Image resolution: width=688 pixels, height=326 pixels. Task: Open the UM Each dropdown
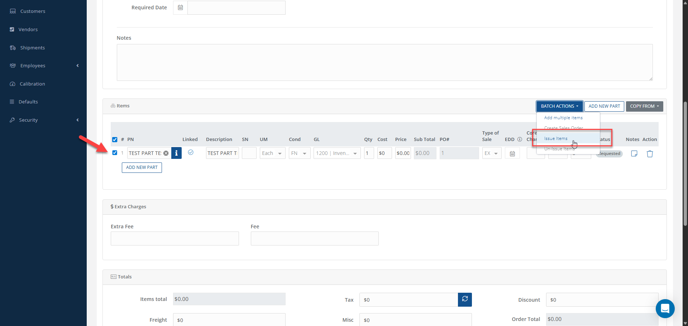coord(272,153)
